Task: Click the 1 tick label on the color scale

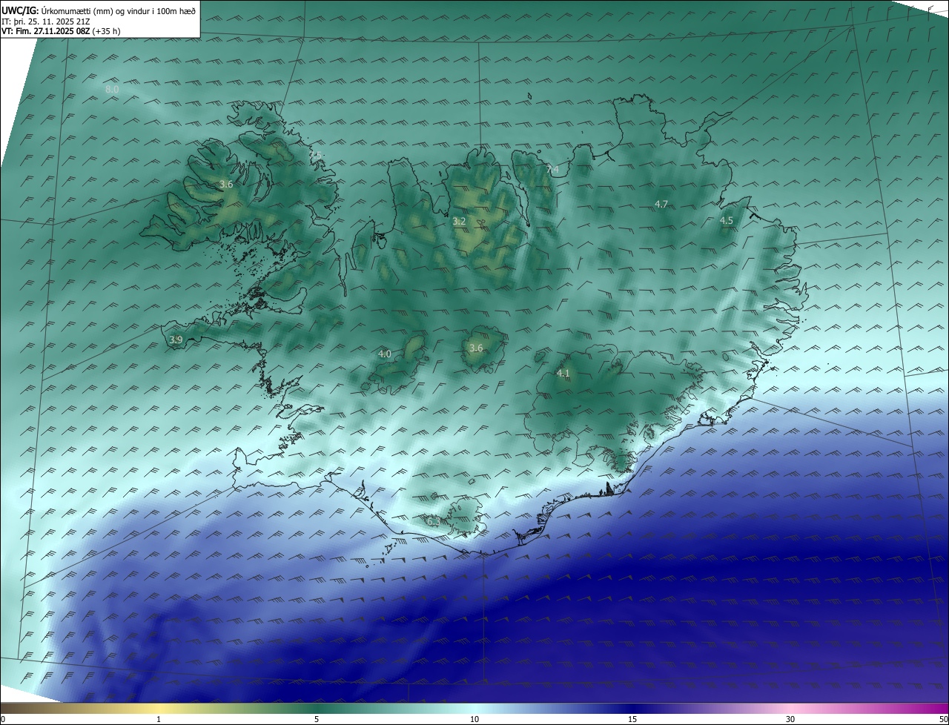Action: (159, 719)
